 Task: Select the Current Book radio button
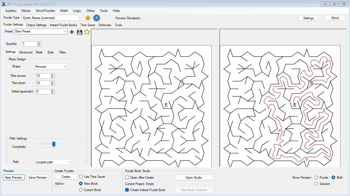click(81, 190)
